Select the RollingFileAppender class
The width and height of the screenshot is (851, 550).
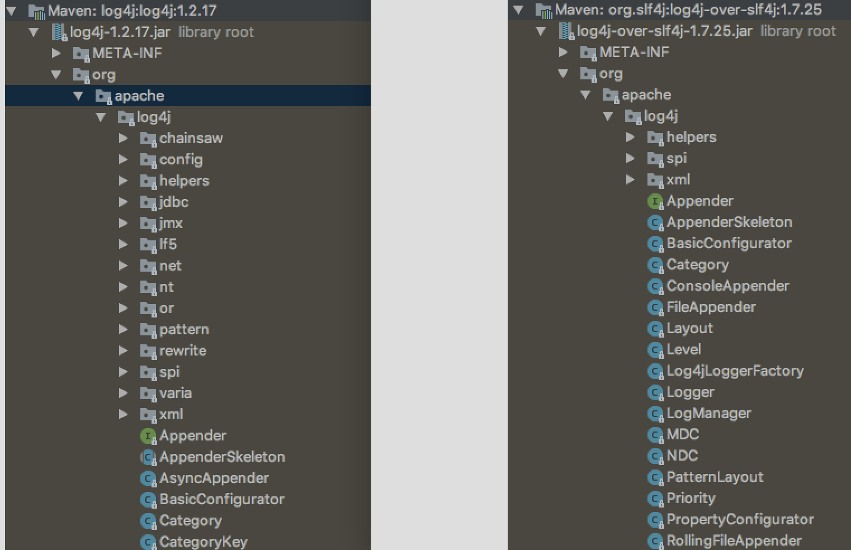coord(734,541)
